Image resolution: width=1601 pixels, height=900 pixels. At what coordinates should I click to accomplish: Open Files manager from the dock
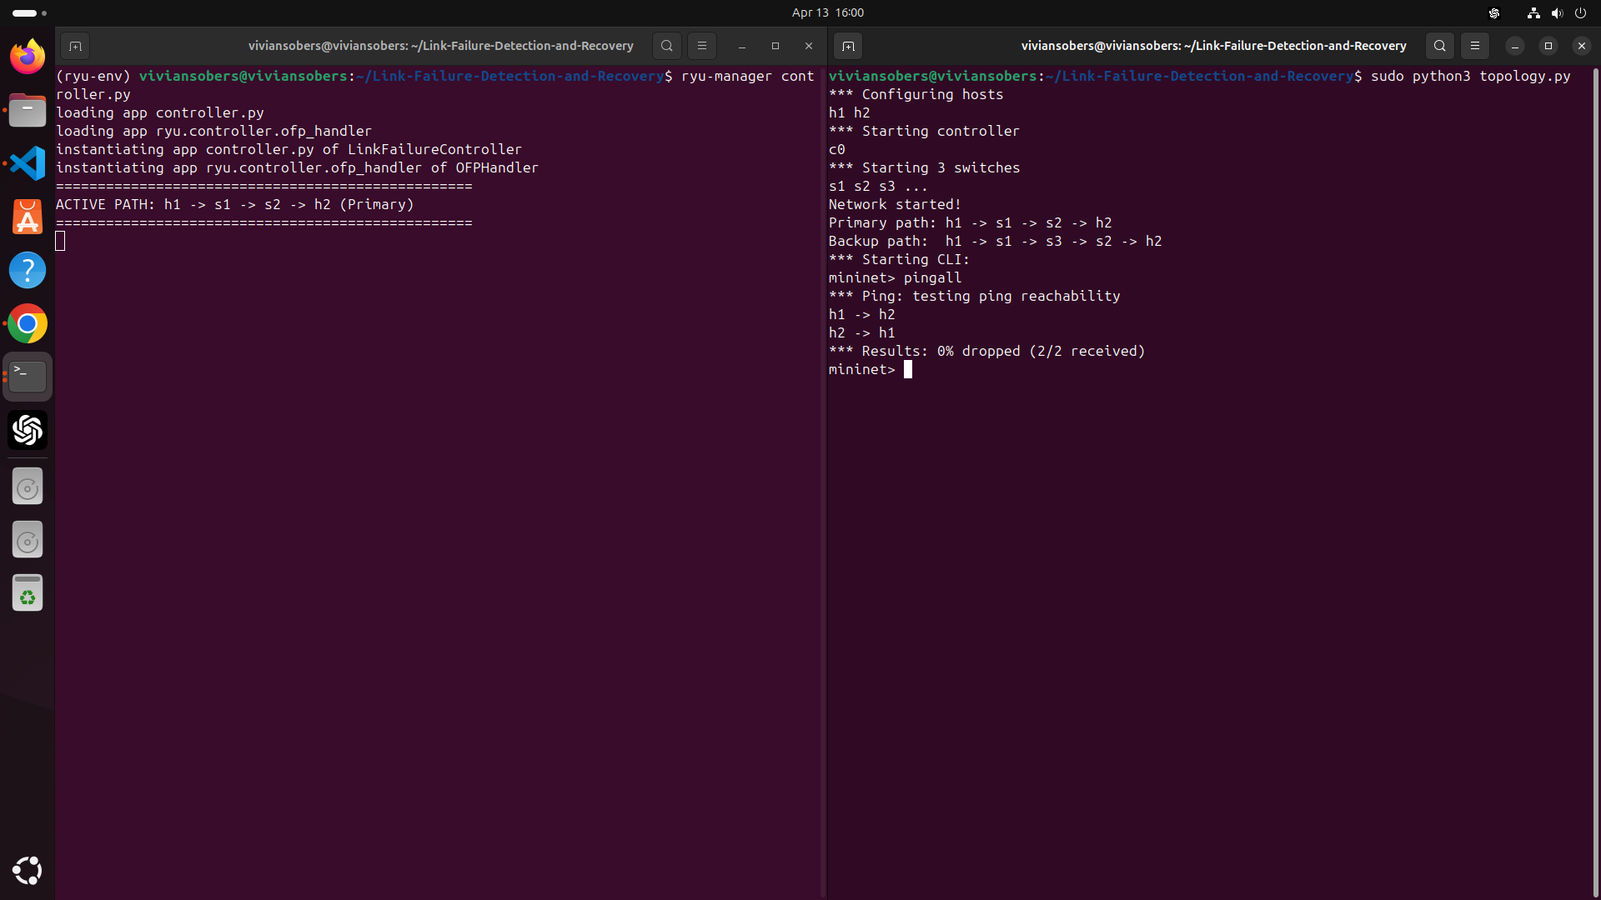click(28, 110)
